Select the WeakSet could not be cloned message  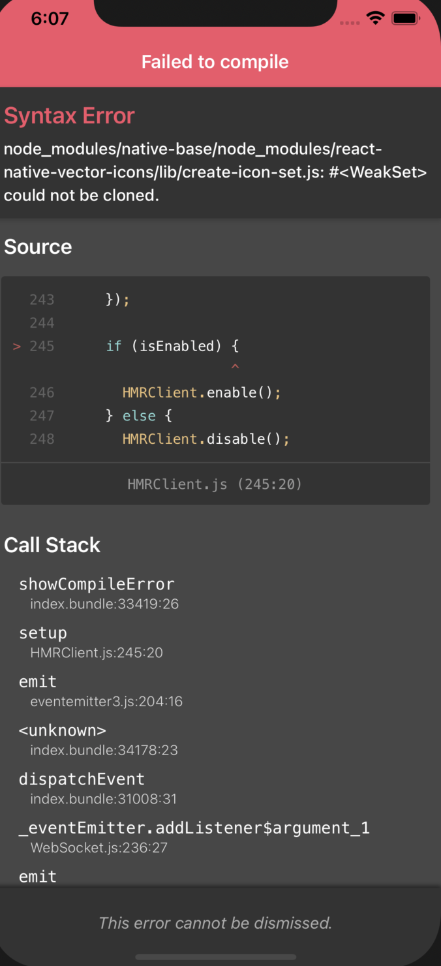pos(215,172)
